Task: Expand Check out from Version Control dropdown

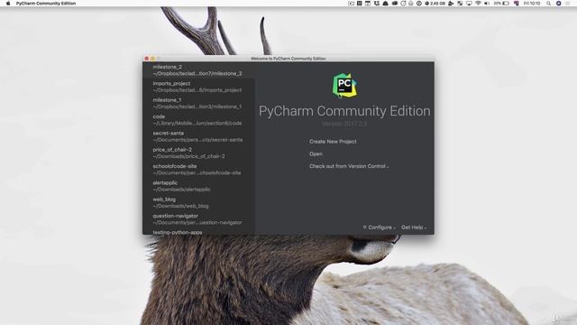Action: click(x=349, y=166)
